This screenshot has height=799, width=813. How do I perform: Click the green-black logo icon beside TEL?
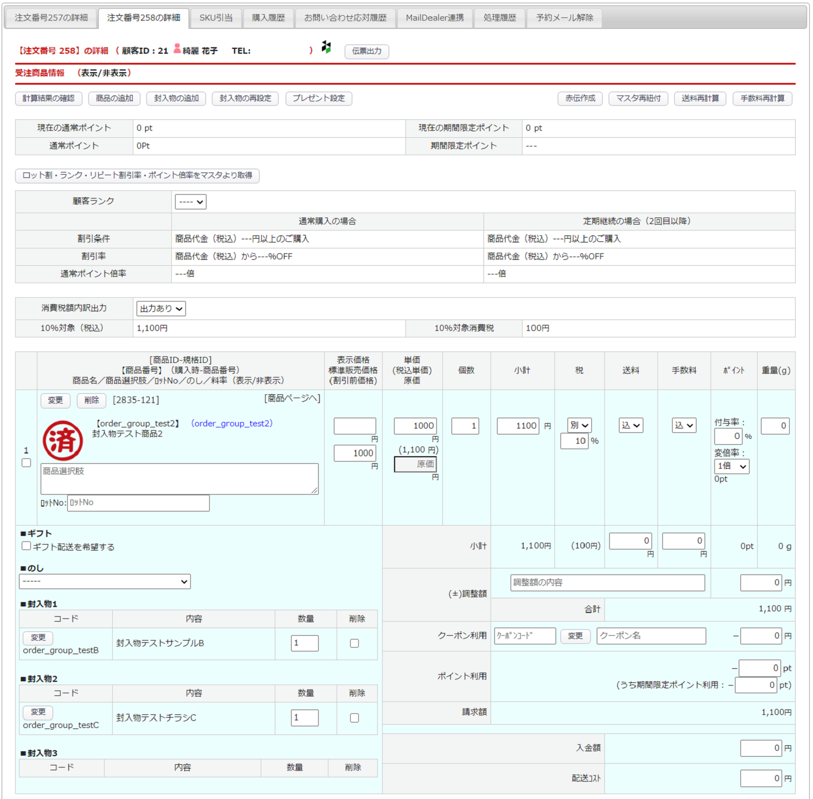click(326, 47)
